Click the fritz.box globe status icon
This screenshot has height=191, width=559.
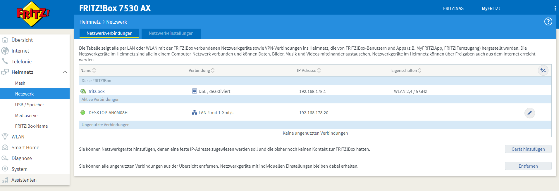83,91
